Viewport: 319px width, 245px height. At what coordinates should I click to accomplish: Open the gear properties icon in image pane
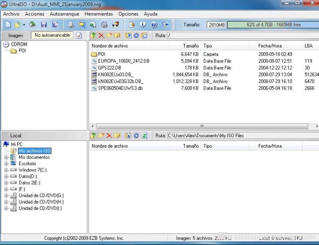[136, 36]
